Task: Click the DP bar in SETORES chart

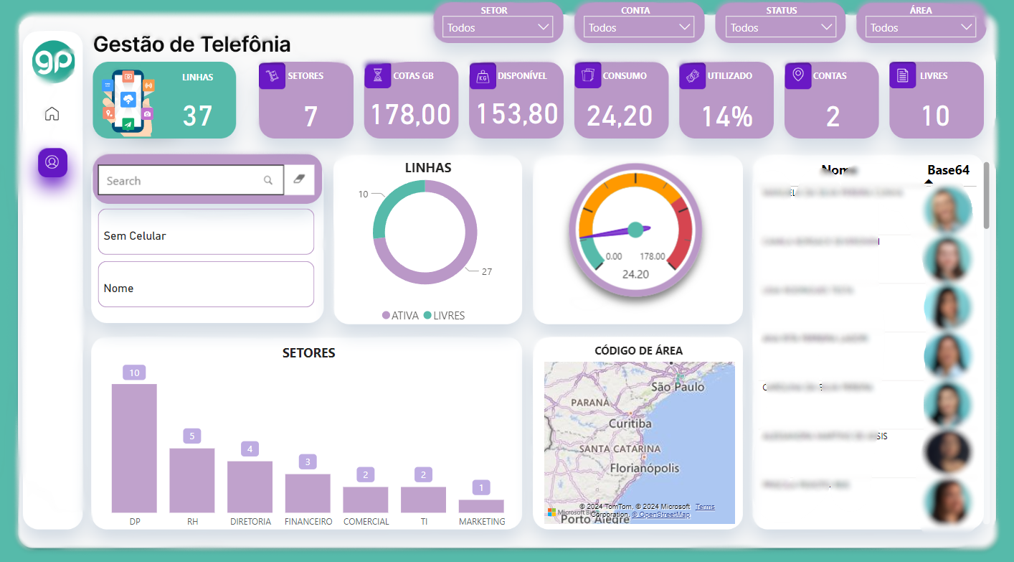Action: (x=134, y=448)
